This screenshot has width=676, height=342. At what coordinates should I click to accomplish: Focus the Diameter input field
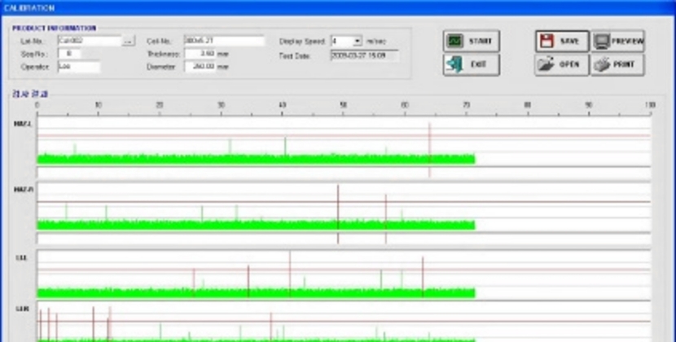[x=200, y=67]
